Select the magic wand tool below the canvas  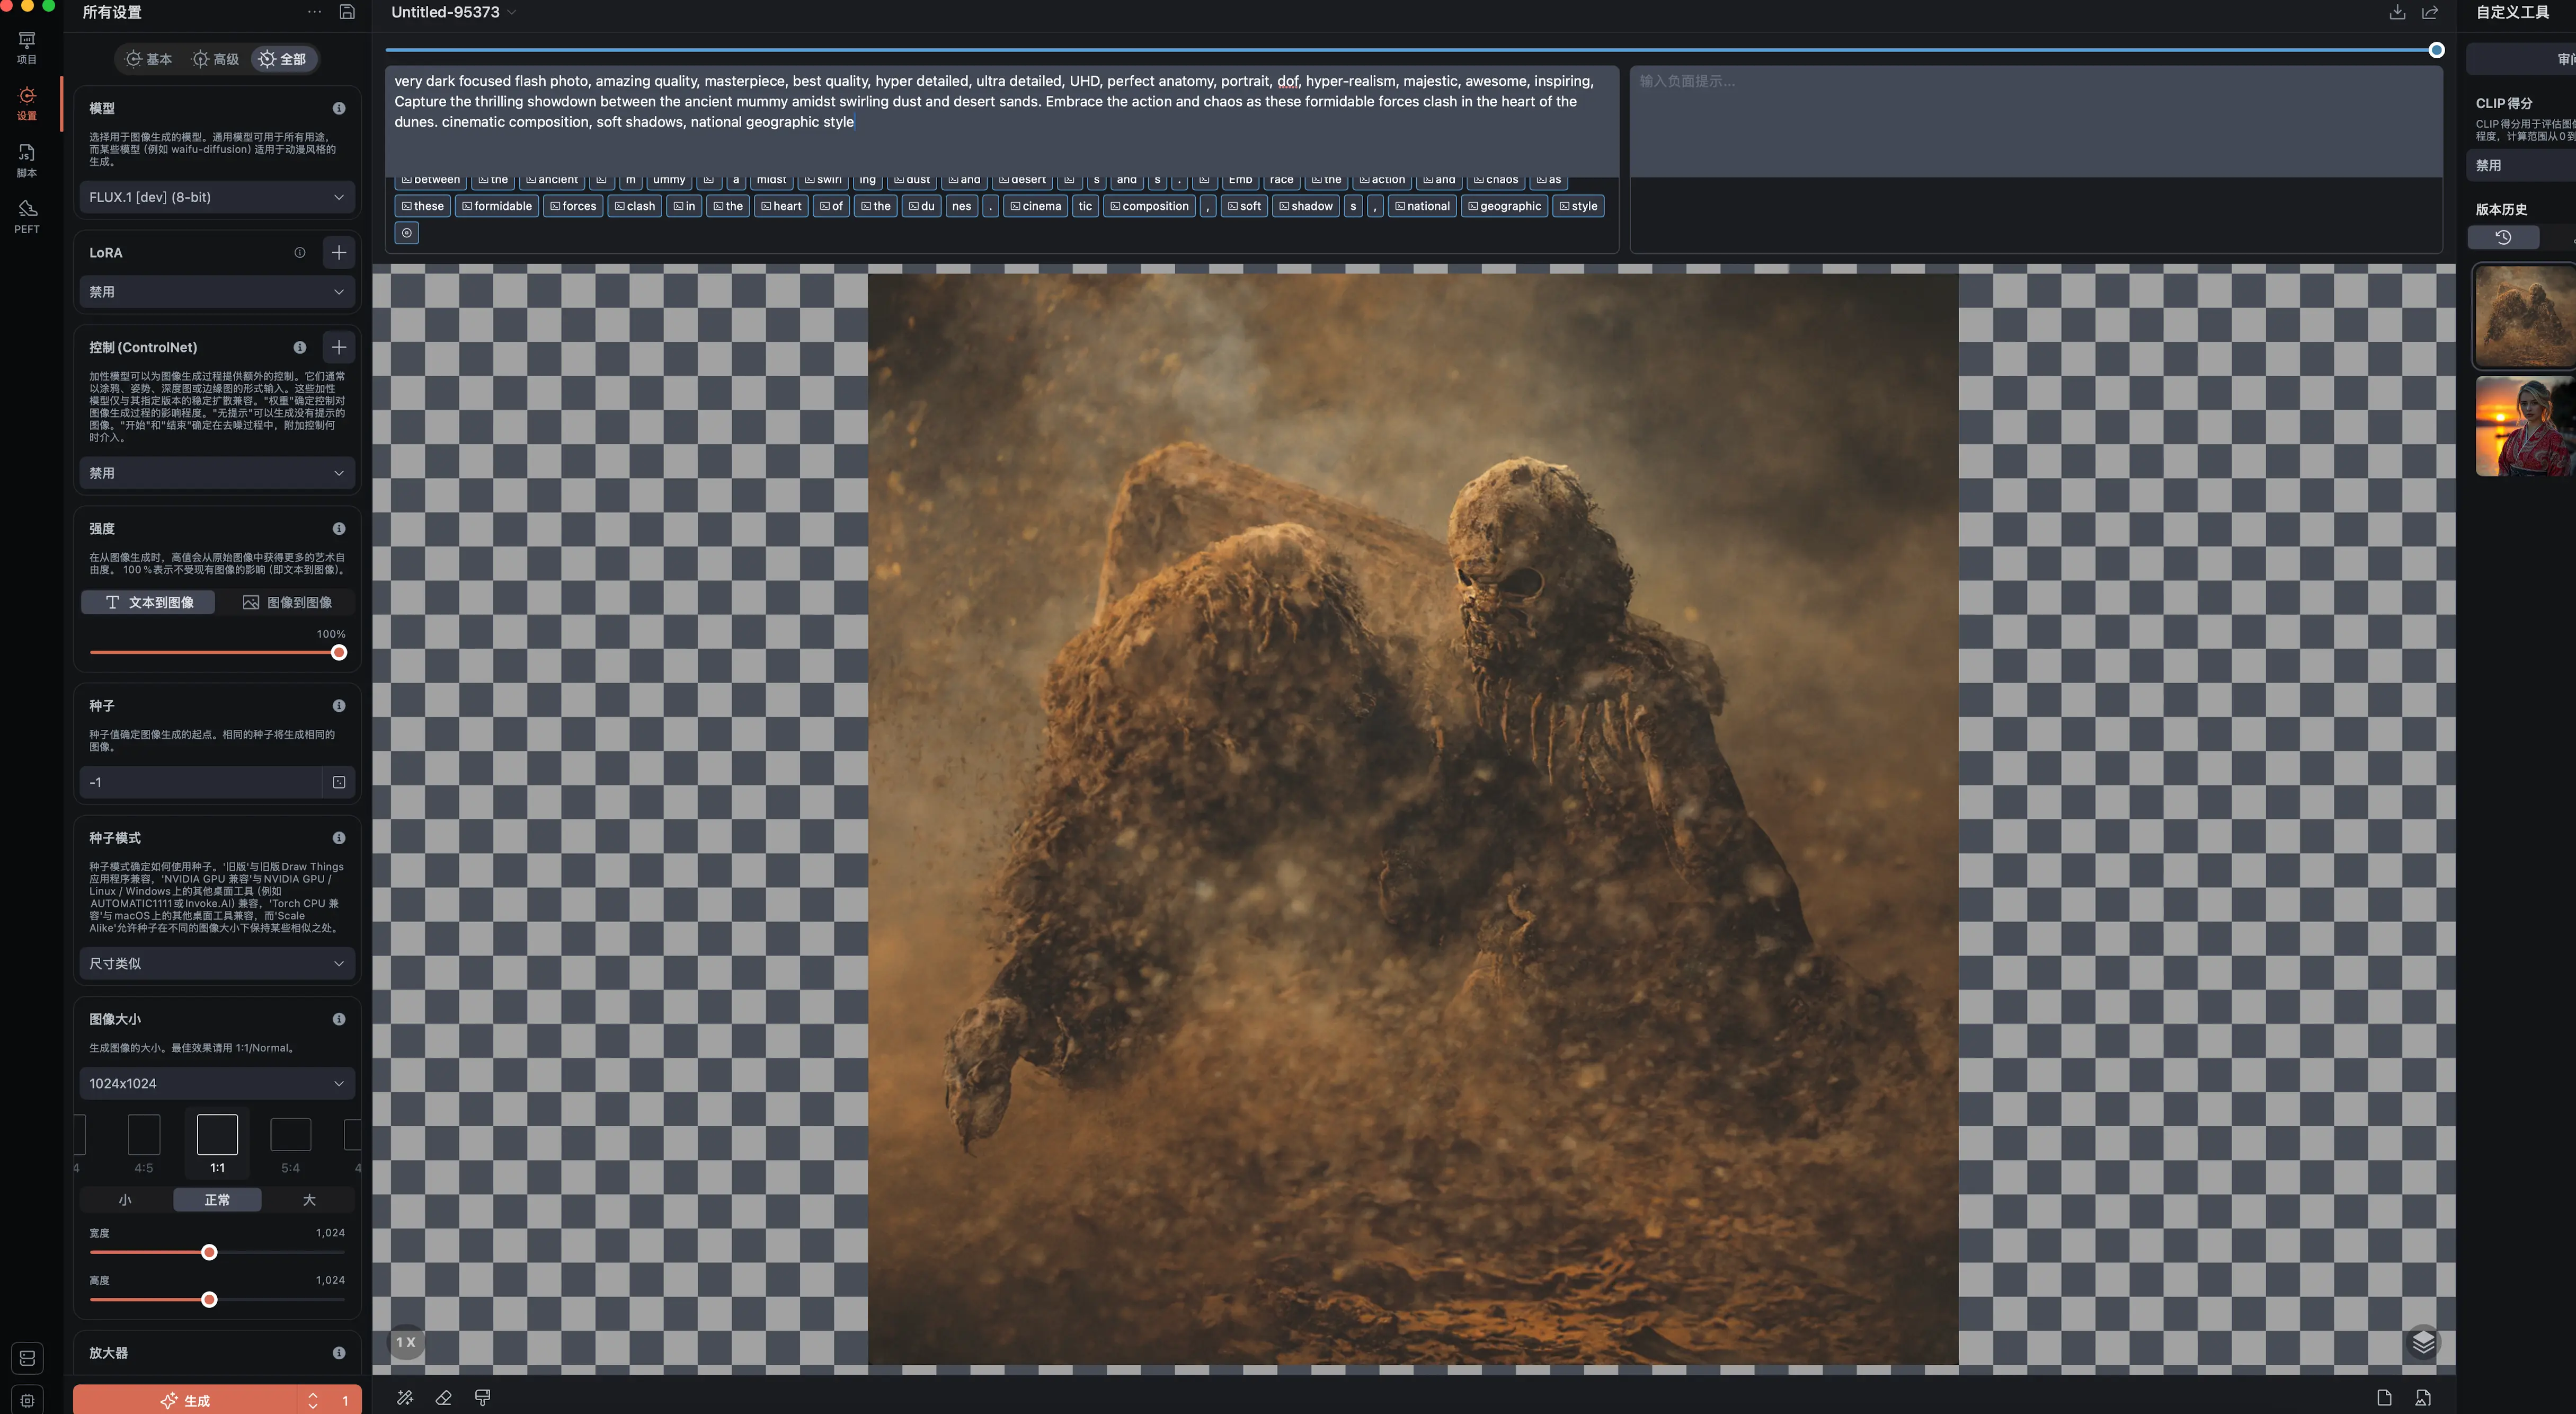405,1398
